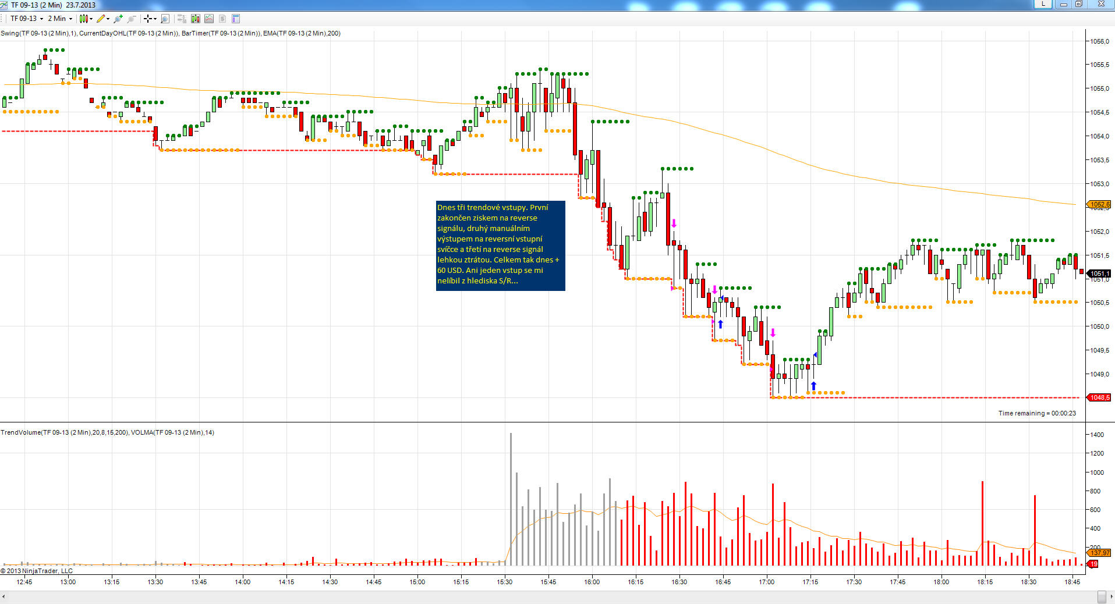Select the crosshair cursor tool icon
Image resolution: width=1115 pixels, height=604 pixels.
pyautogui.click(x=148, y=19)
